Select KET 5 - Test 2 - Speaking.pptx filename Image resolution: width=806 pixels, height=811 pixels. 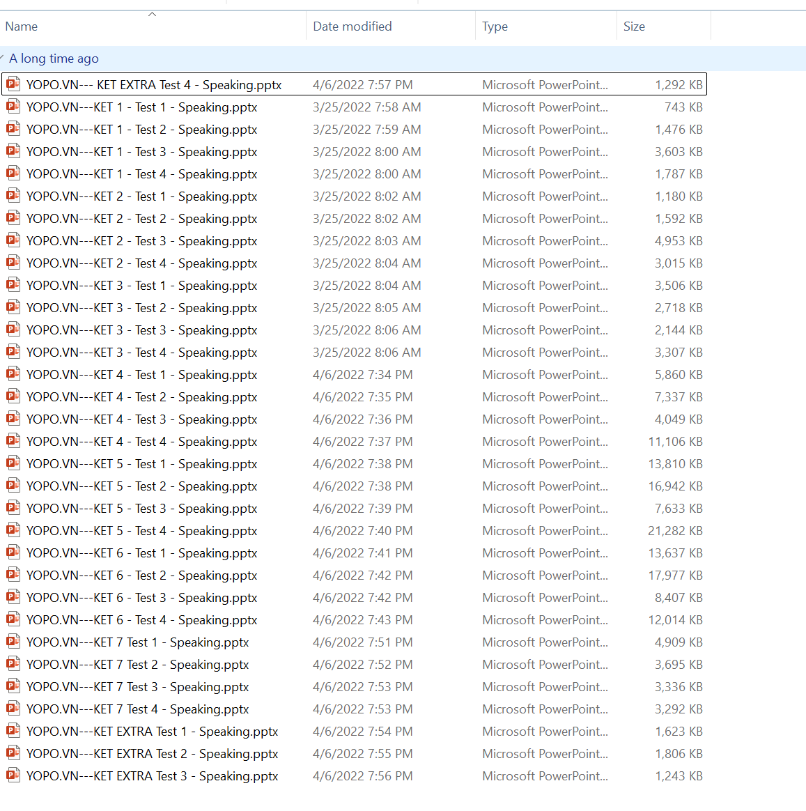coord(141,486)
